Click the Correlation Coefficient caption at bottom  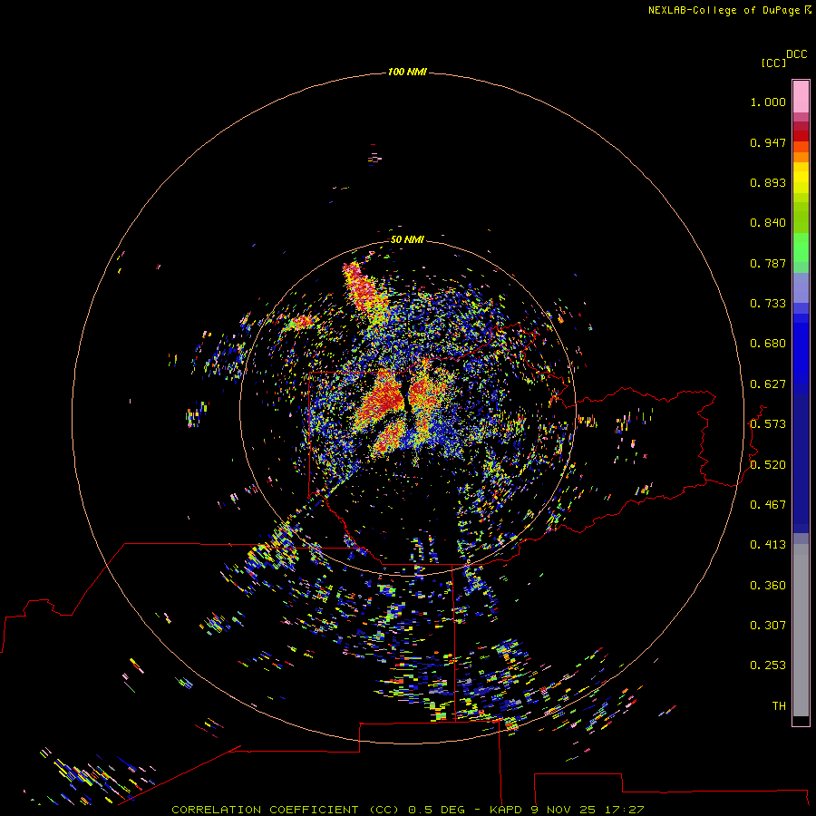(x=407, y=810)
